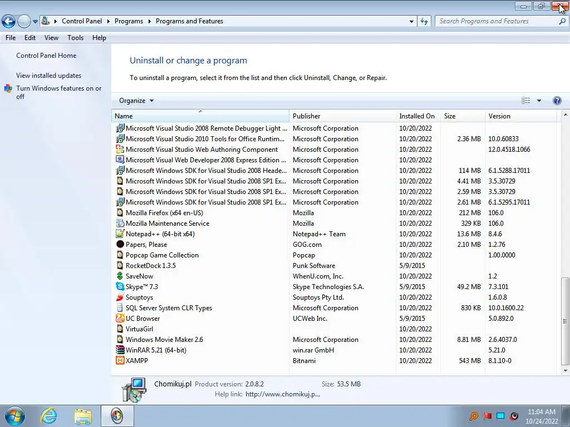Sort by the Size column header
Image resolution: width=570 pixels, height=427 pixels.
click(x=463, y=116)
